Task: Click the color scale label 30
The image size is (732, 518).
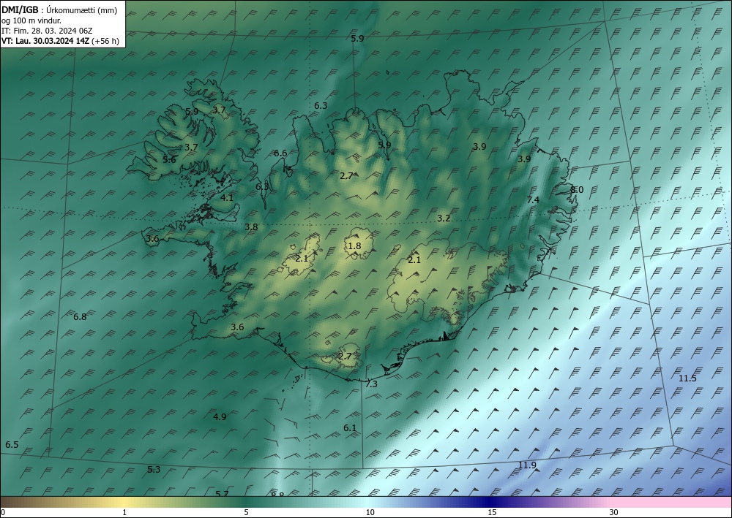Action: (614, 512)
